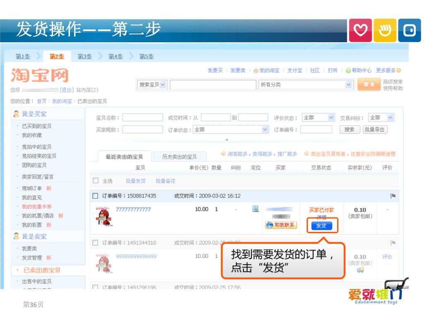The height and width of the screenshot is (318, 424).
Task: Tick the checkbox for order 1491296196
Action: 95,287
